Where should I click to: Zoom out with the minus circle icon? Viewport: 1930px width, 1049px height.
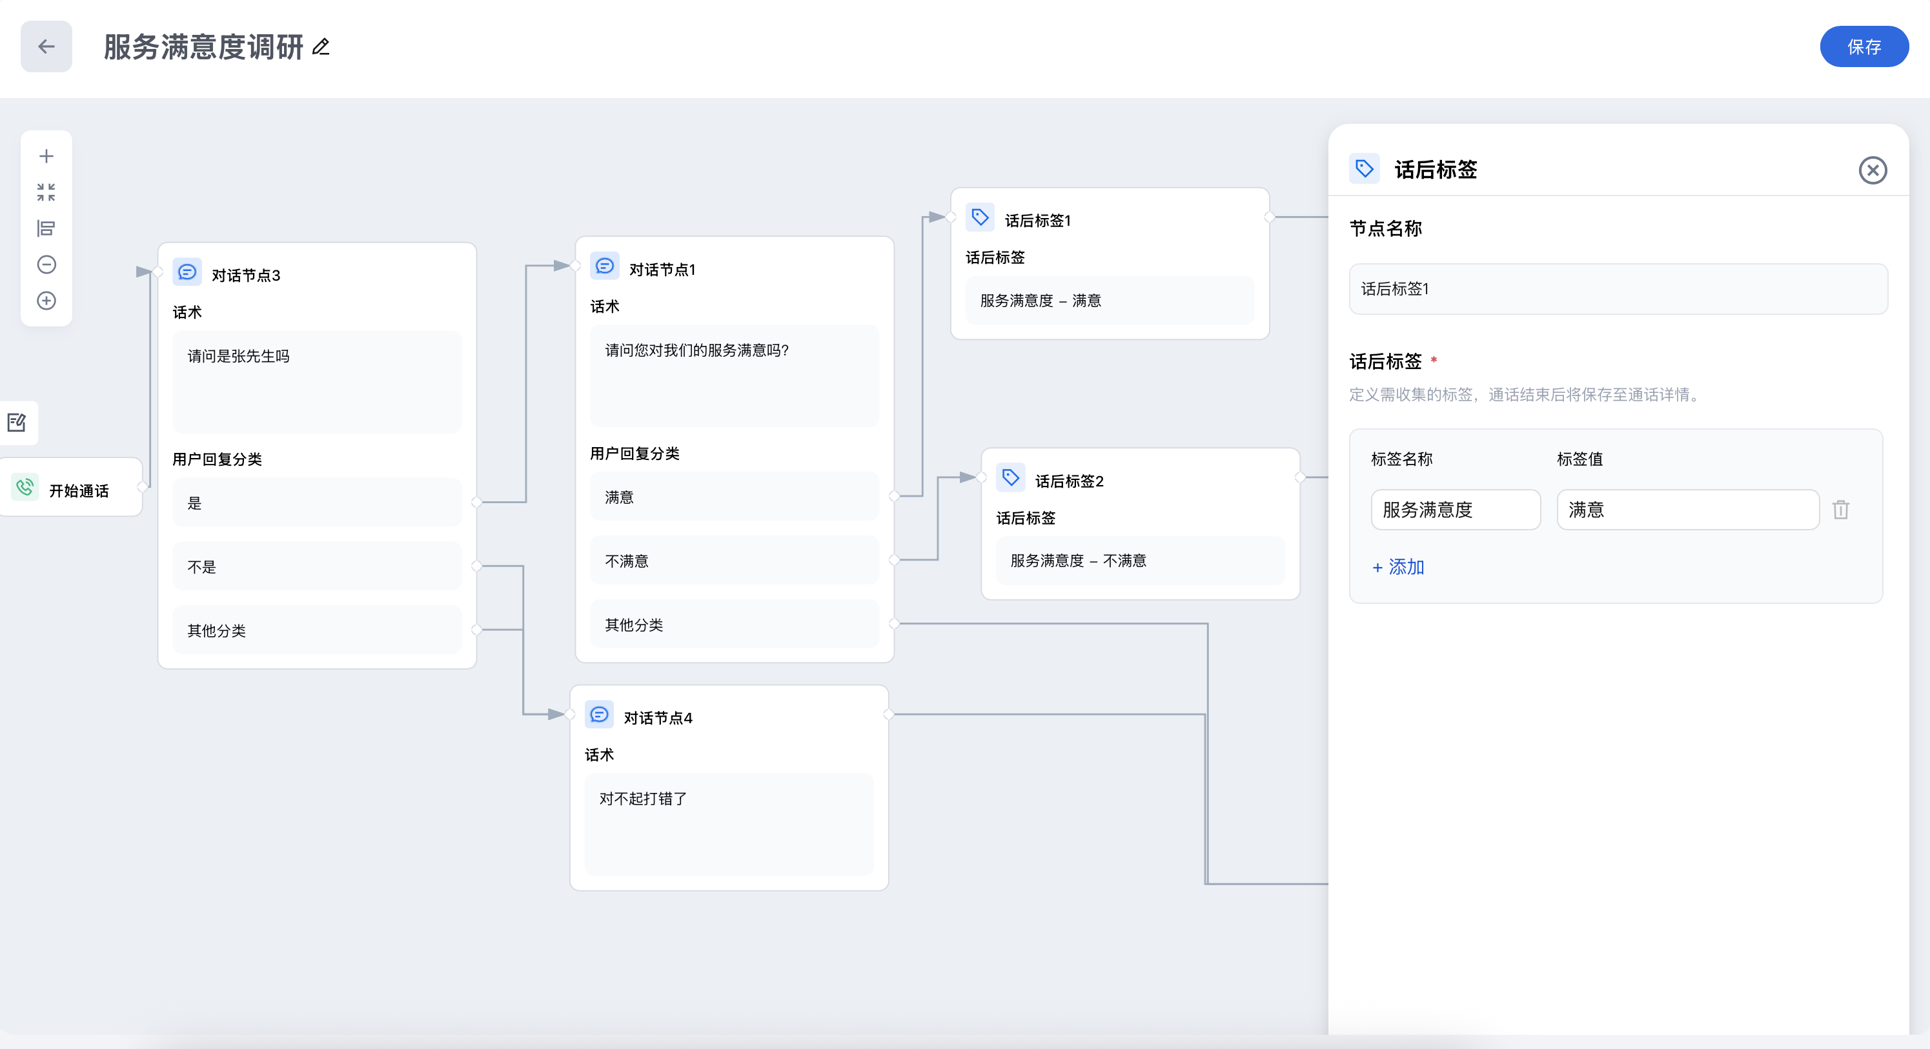point(46,265)
